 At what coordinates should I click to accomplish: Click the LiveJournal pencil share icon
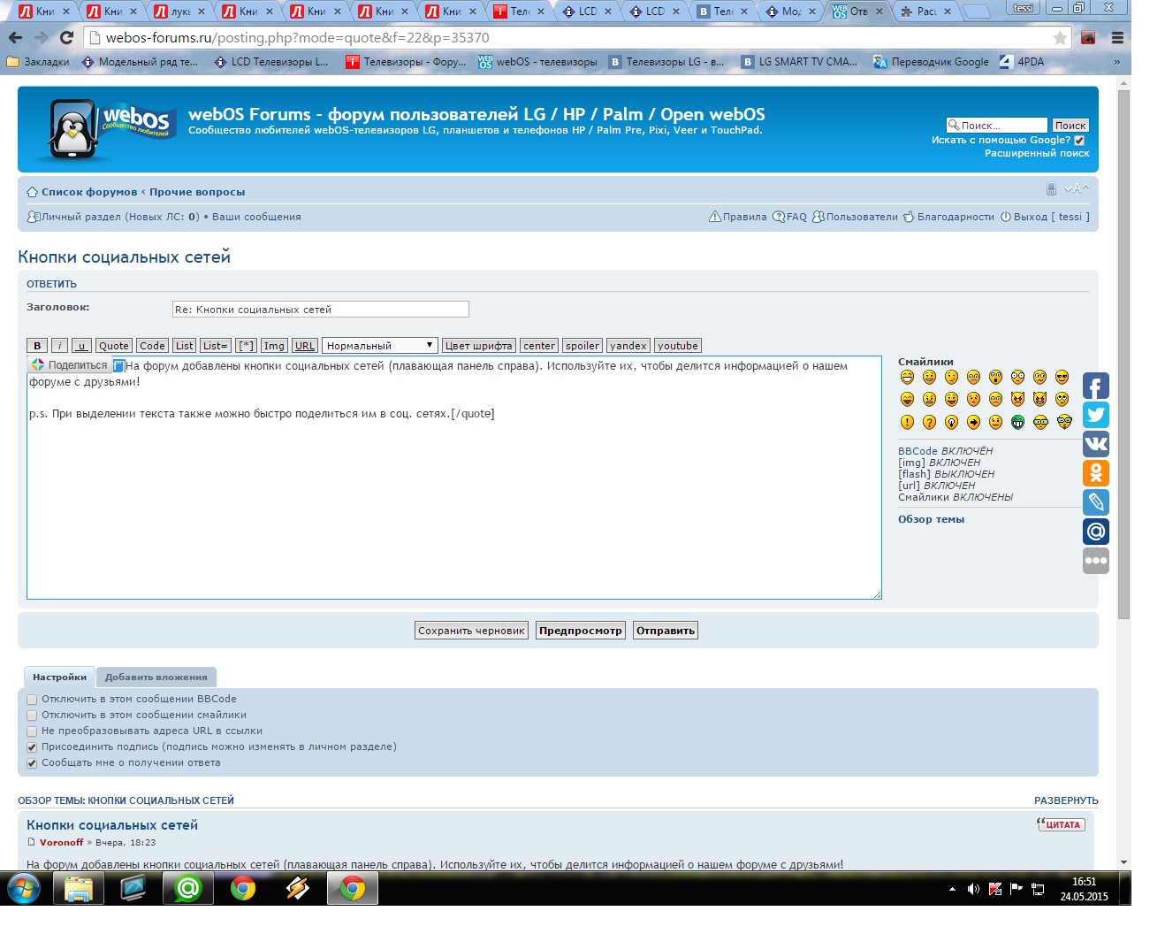tap(1095, 502)
